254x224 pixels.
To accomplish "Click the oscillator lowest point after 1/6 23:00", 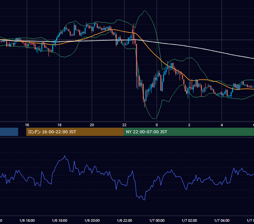I will [144, 200].
